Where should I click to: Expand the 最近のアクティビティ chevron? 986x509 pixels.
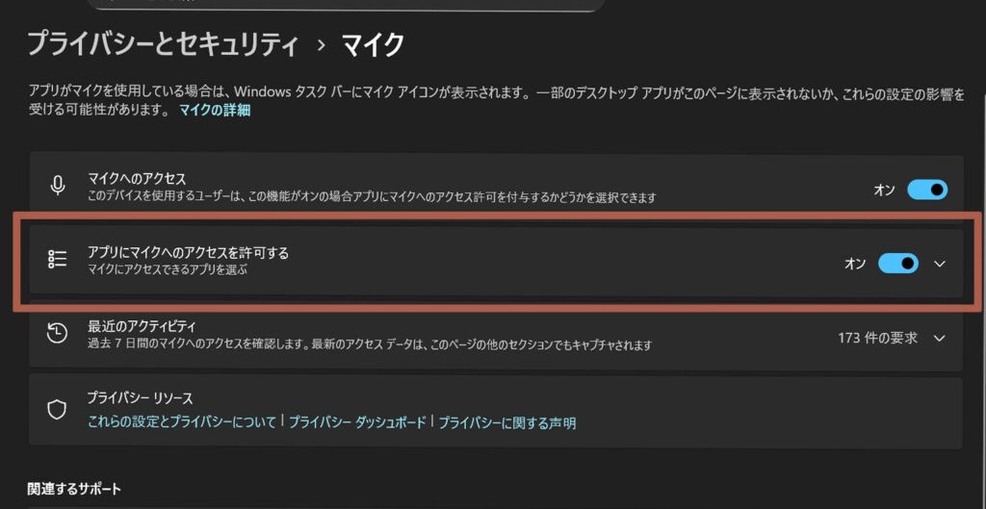click(x=941, y=338)
